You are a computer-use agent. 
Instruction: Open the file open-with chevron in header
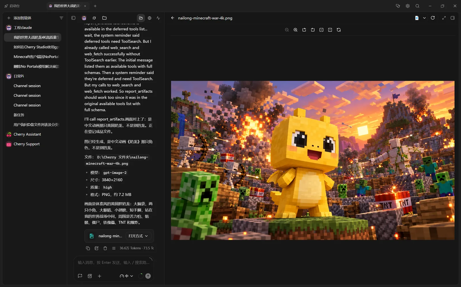click(x=424, y=18)
